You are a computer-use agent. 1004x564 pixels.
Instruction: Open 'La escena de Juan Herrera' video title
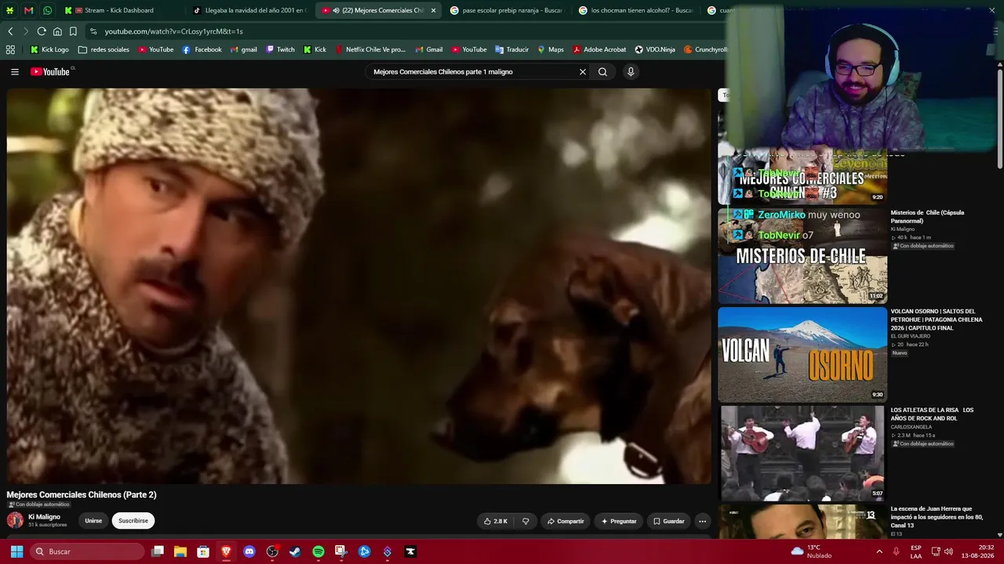(x=937, y=517)
